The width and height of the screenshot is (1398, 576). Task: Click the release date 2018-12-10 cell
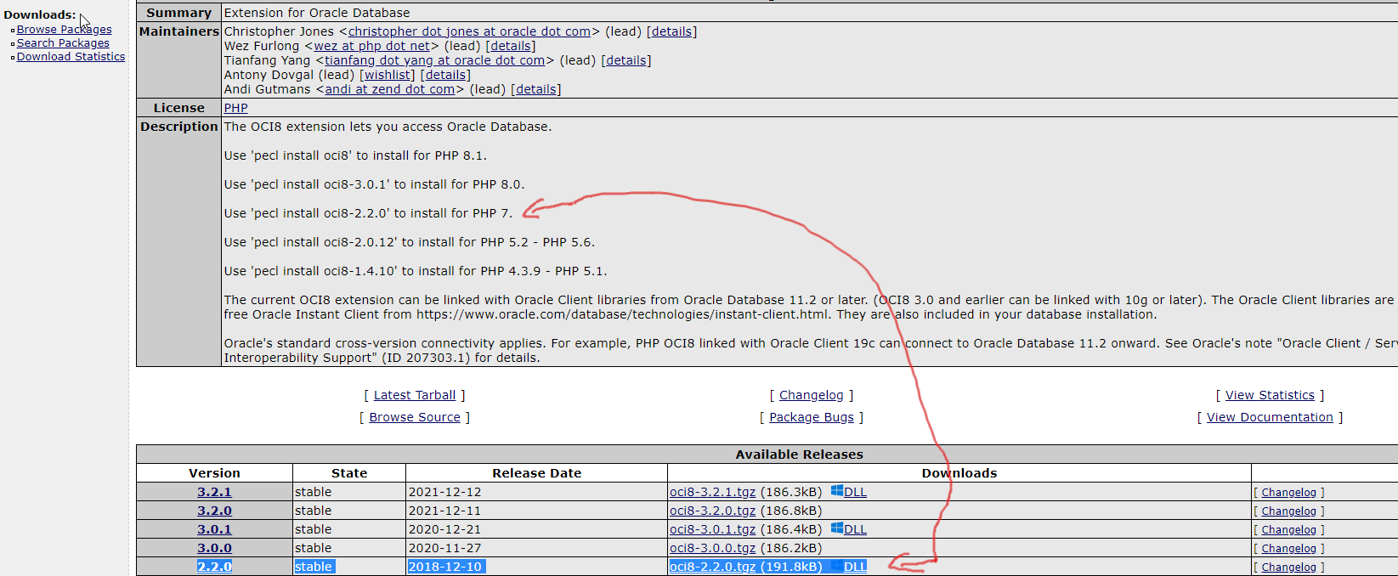coord(536,567)
